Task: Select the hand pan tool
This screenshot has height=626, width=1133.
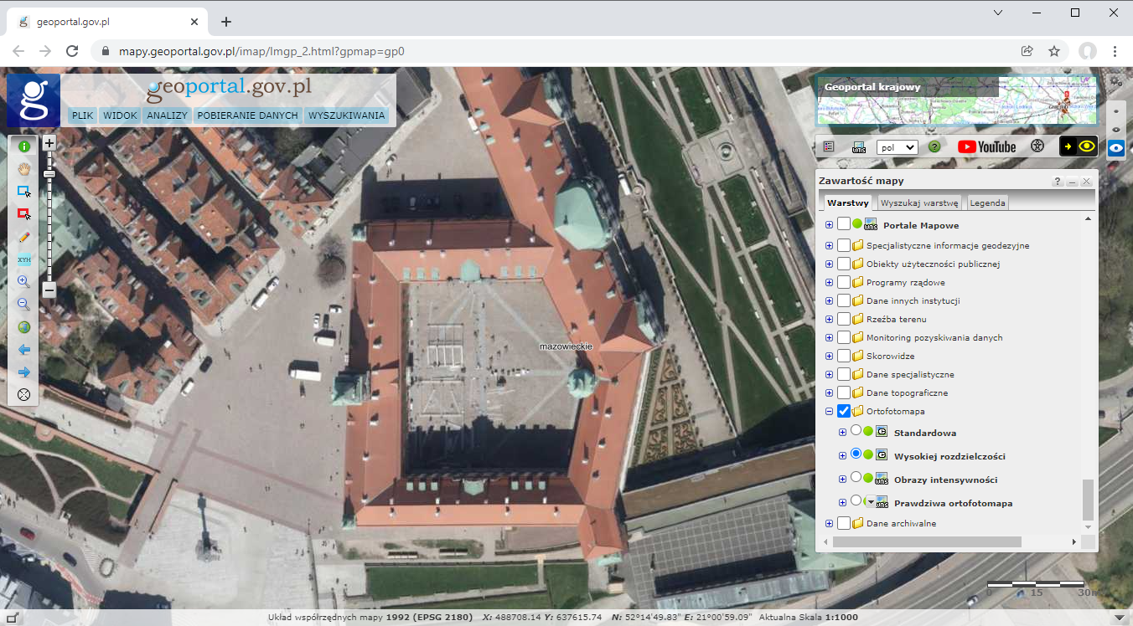Action: [23, 169]
